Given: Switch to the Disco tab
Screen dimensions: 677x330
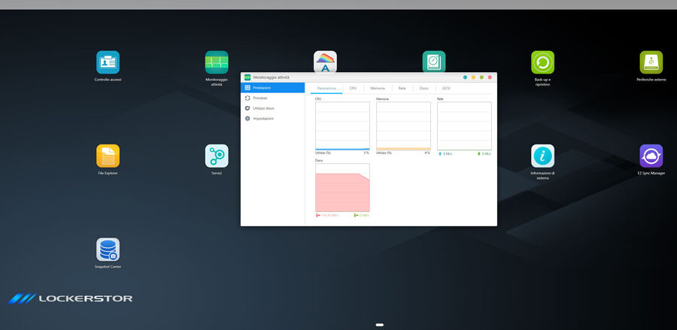Looking at the screenshot, I should point(424,88).
